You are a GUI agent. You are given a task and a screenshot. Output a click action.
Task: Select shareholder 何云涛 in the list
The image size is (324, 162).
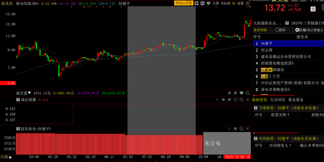coord(267,50)
